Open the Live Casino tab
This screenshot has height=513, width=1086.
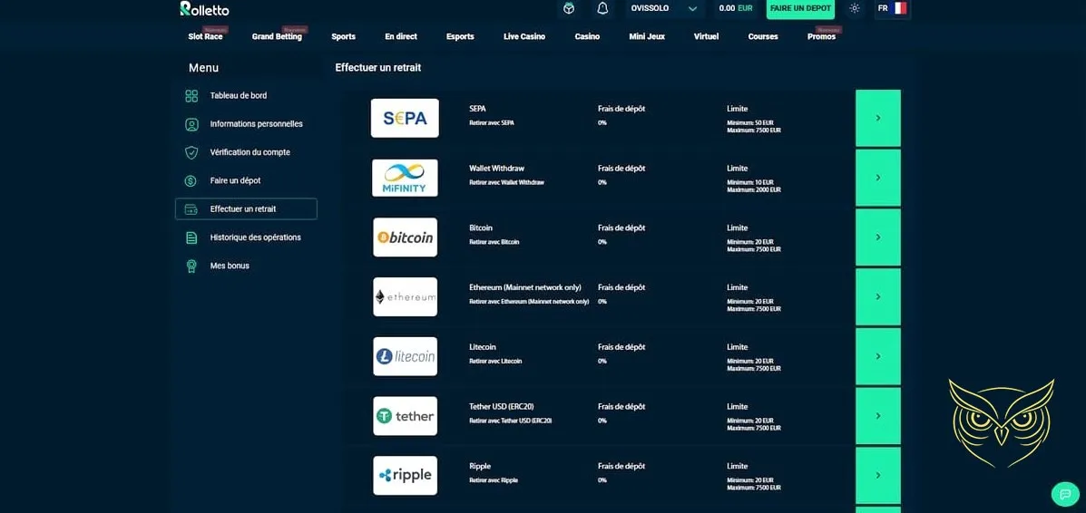tap(524, 37)
